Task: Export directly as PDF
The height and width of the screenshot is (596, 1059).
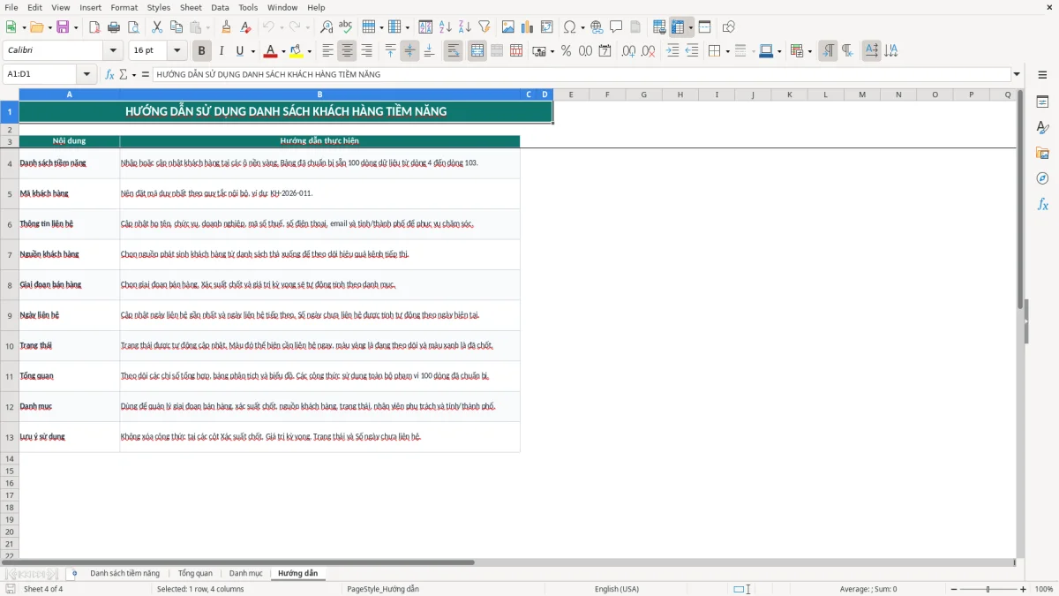Action: [x=94, y=27]
